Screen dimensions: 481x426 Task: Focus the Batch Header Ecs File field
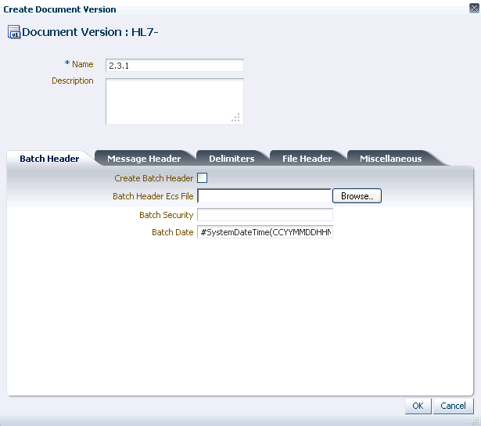tap(264, 196)
